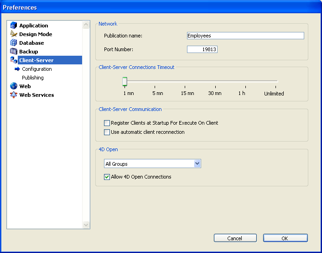Screen dimensions: 322x253
Task: Select the Client-Server icon in sidebar
Action: point(14,60)
